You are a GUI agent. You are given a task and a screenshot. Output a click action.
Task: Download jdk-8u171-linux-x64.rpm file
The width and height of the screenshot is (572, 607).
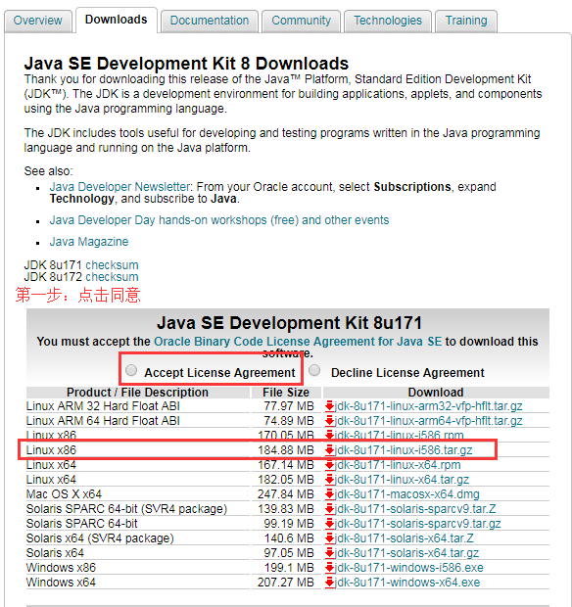coord(398,465)
